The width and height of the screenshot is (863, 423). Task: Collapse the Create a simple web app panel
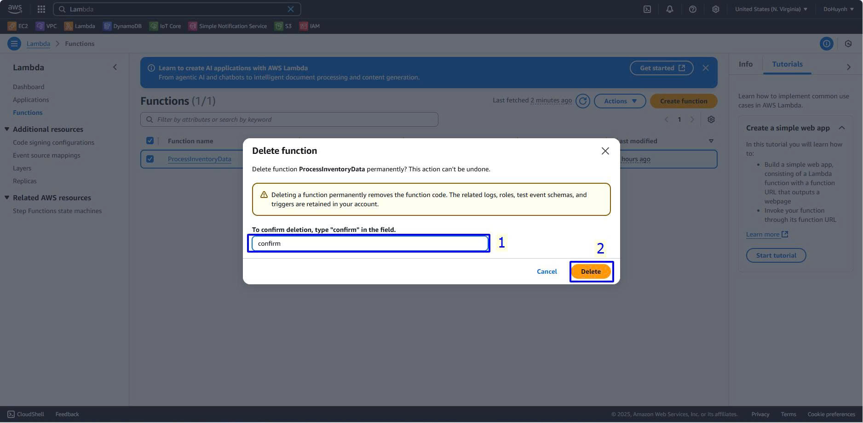pyautogui.click(x=841, y=128)
